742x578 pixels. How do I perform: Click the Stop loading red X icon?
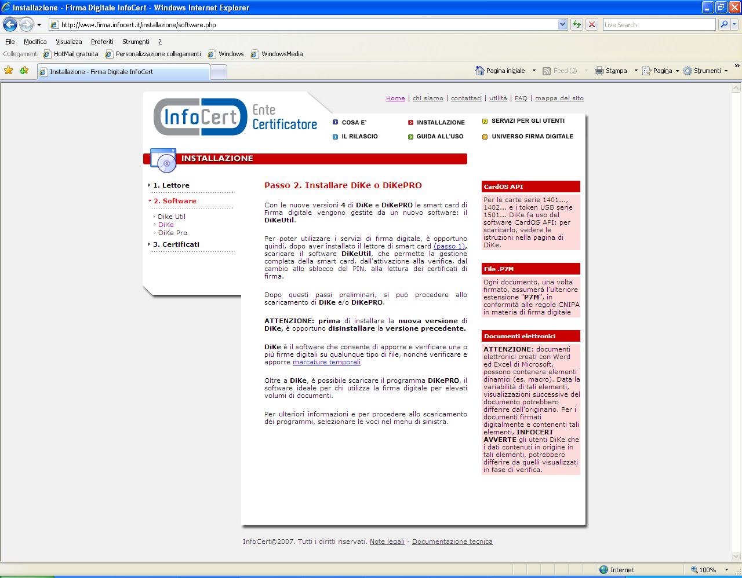[591, 24]
